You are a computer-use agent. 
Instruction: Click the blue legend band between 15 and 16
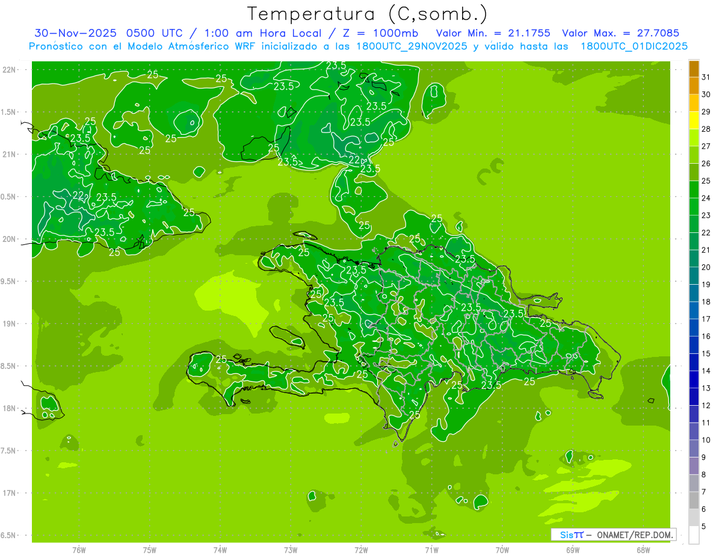(694, 346)
